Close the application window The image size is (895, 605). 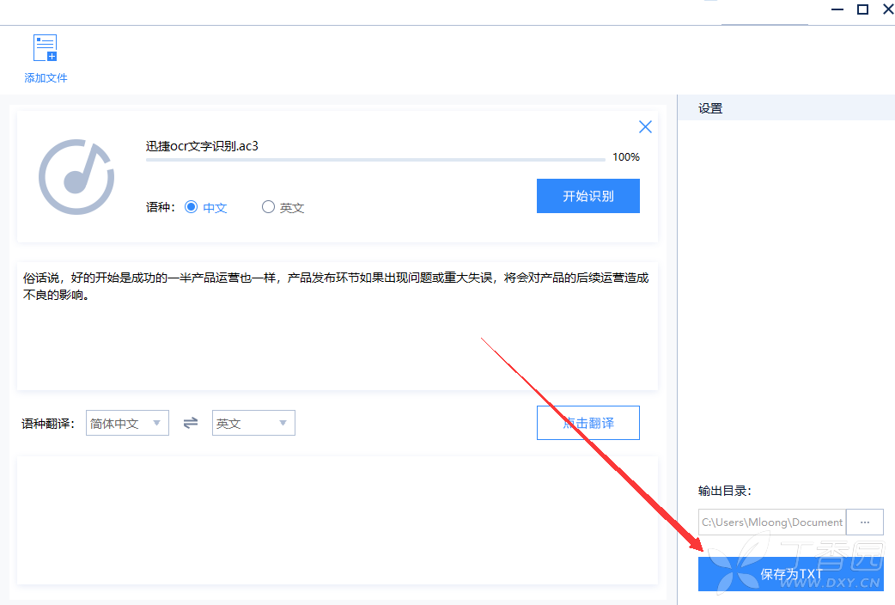pyautogui.click(x=889, y=9)
